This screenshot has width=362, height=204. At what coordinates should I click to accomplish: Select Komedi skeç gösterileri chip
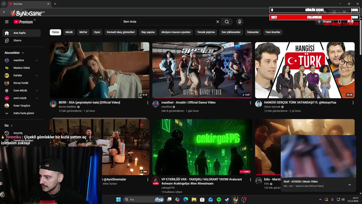pos(121,32)
